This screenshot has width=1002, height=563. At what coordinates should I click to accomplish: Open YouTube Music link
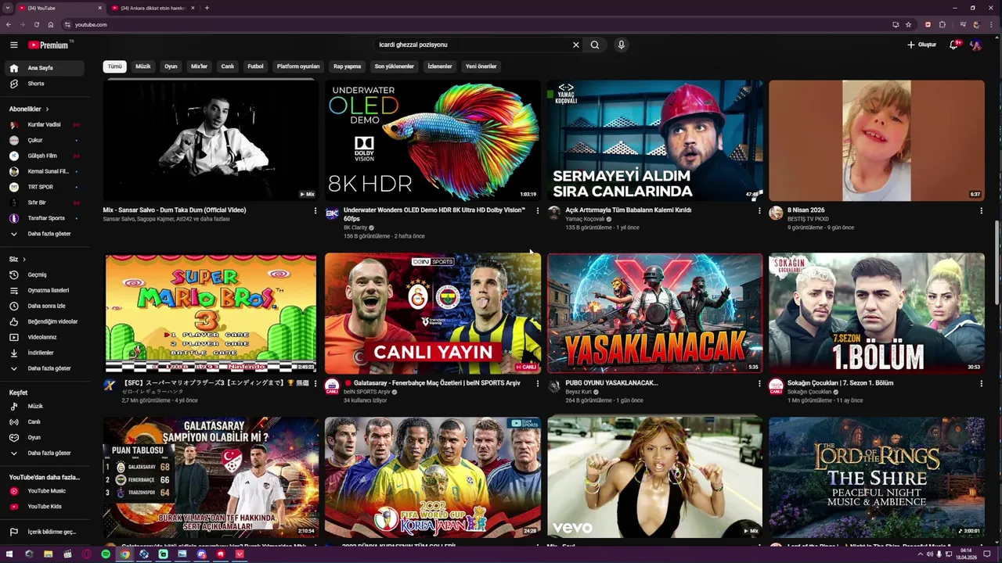46,491
